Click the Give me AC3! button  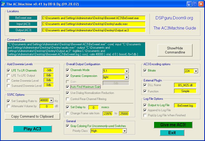pos(173,125)
